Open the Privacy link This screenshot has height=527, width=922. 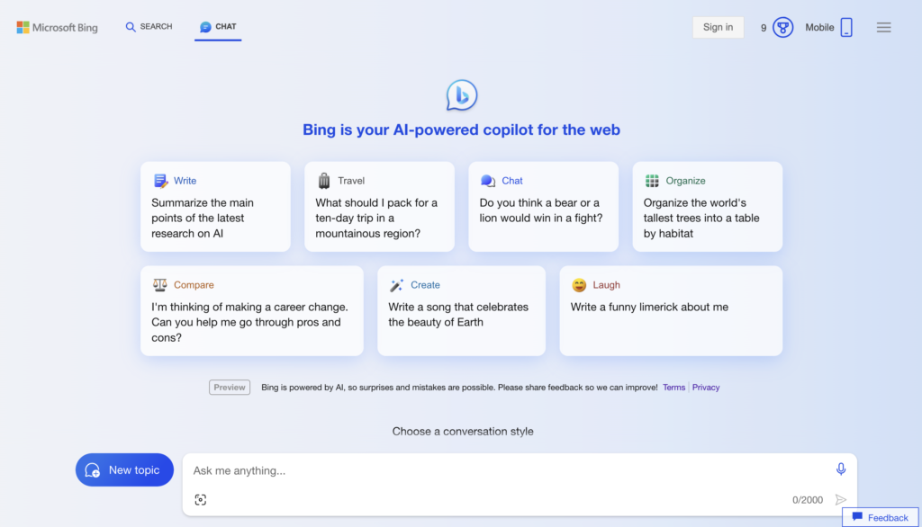pyautogui.click(x=706, y=387)
